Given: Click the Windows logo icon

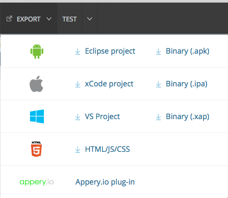Looking at the screenshot, I should click(x=37, y=116).
